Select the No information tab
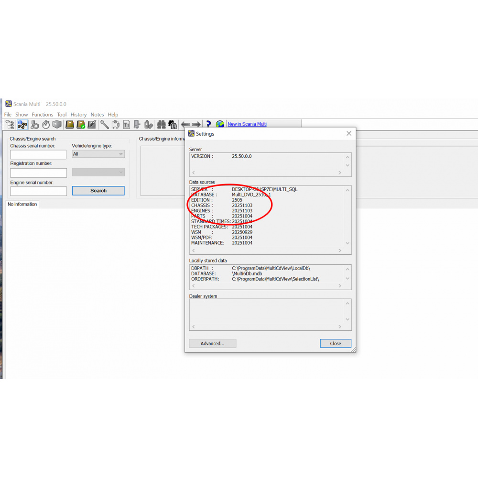 22,204
